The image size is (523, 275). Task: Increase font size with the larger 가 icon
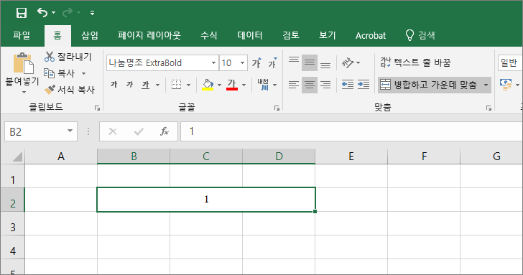tap(256, 62)
